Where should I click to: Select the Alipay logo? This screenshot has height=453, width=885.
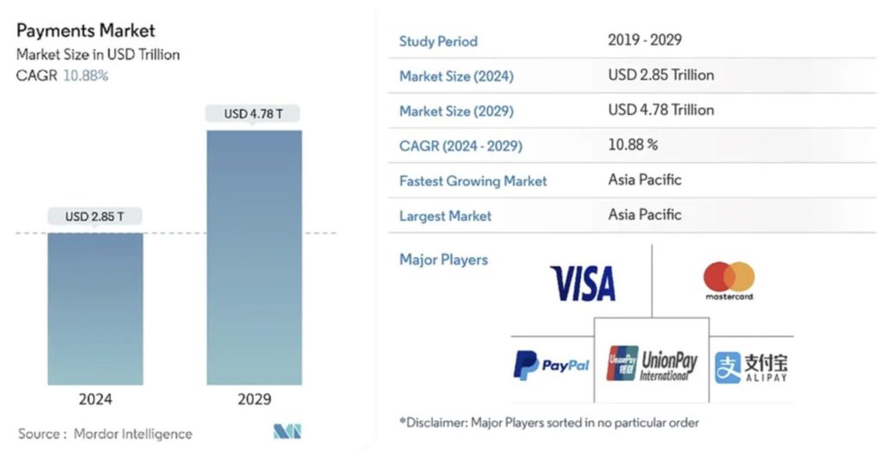point(751,368)
